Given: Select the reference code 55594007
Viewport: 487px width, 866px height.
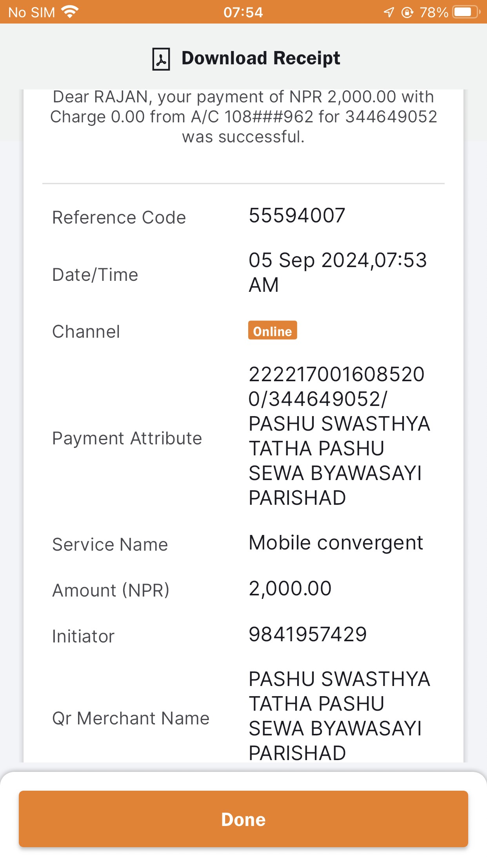Looking at the screenshot, I should 297,215.
